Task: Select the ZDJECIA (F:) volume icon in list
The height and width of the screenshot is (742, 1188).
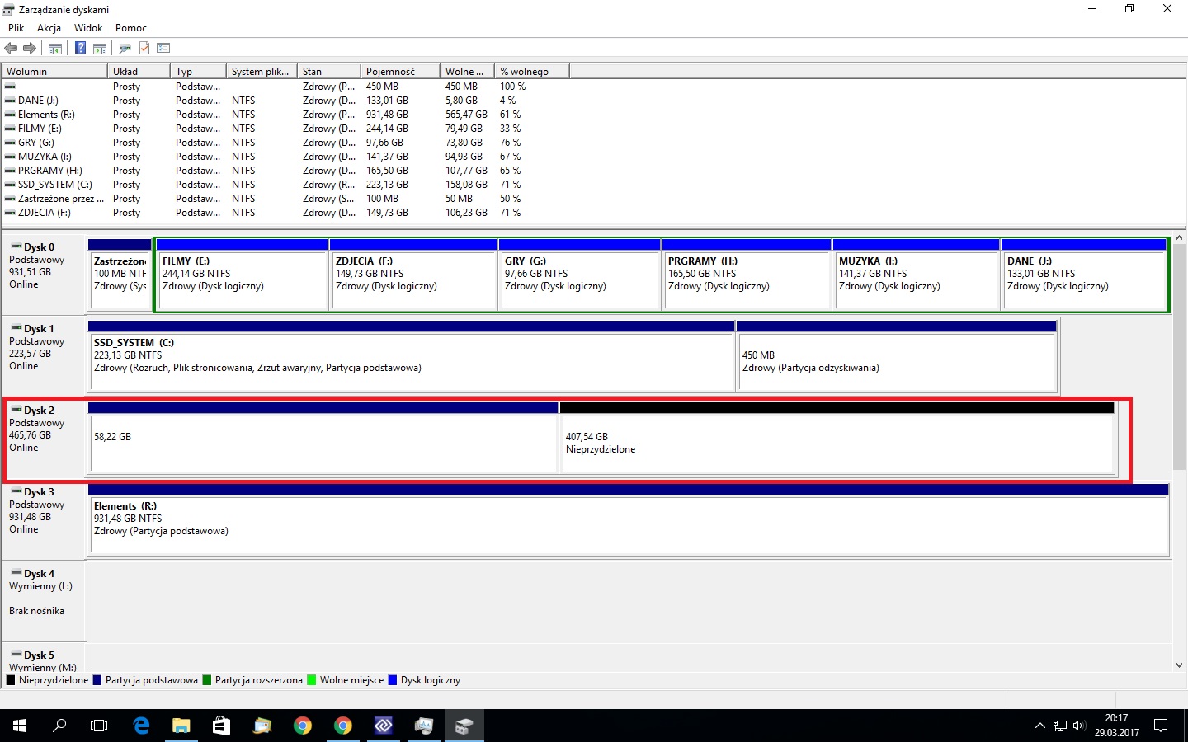Action: [x=10, y=213]
